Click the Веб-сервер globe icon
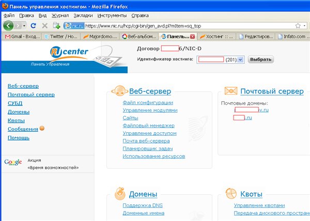This screenshot has width=310, height=221. pos(119,91)
